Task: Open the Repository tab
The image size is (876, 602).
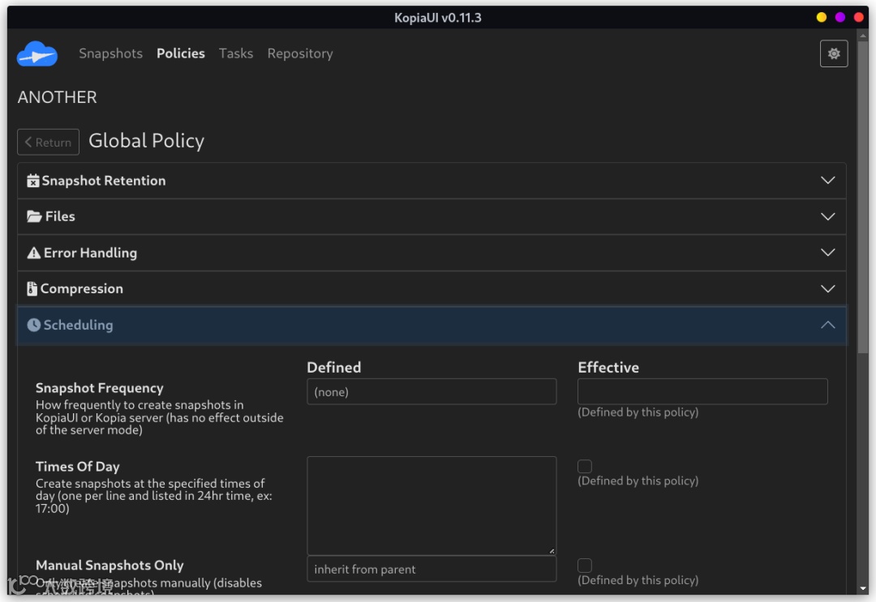Action: [300, 53]
